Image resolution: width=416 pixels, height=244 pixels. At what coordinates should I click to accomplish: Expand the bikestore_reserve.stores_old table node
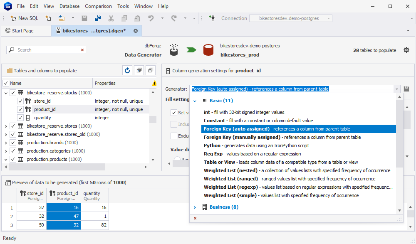pyautogui.click(x=6, y=134)
